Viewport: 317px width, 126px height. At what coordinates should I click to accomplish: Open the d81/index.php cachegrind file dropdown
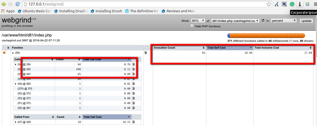(235, 20)
